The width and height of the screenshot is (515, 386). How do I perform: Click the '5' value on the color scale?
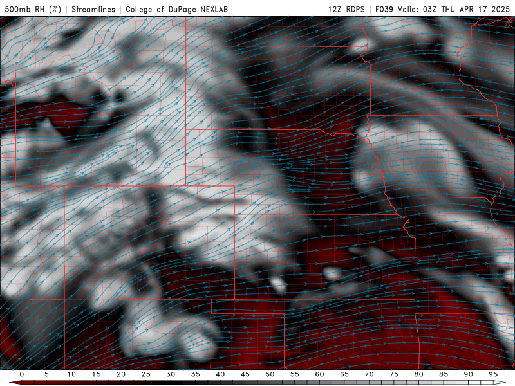tap(46, 374)
